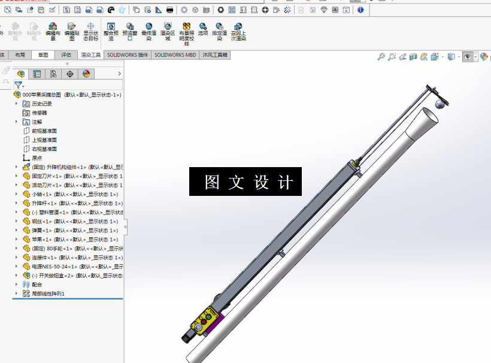The width and height of the screenshot is (491, 363).
Task: Toggle the hide/show items eye button
Action: (x=468, y=57)
